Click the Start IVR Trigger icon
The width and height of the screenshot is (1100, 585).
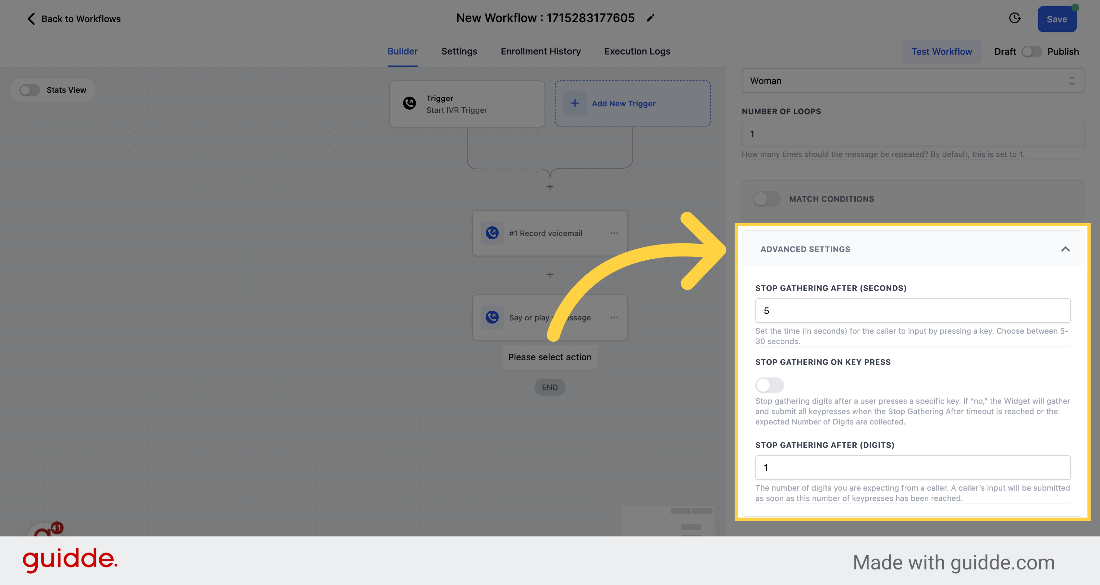tap(409, 103)
